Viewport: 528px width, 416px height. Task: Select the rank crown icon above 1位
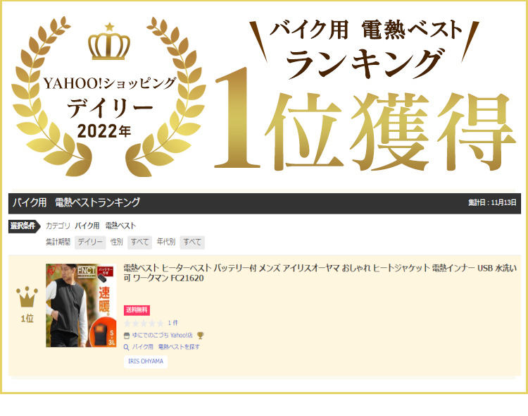coord(27,298)
